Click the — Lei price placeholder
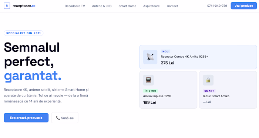Image resolution: width=259 pixels, height=138 pixels. click(207, 102)
